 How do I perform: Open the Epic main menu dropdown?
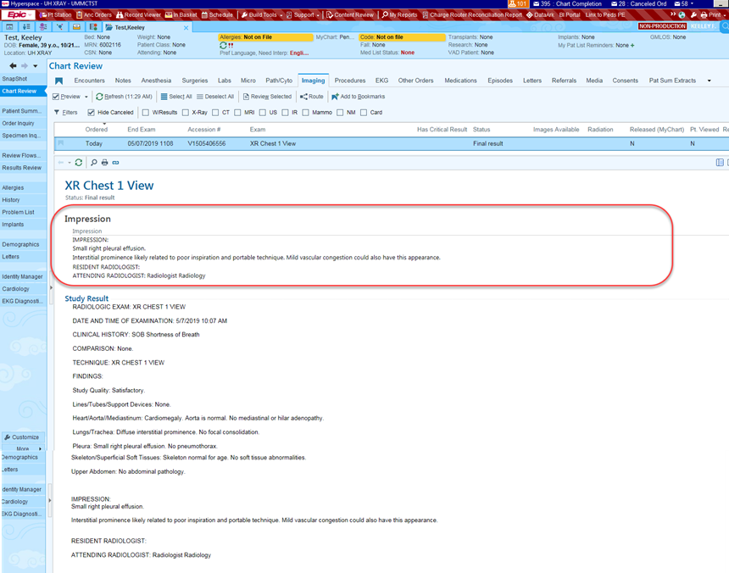tap(19, 15)
